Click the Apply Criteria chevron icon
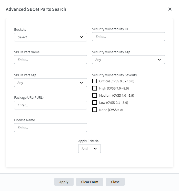The width and height of the screenshot is (179, 191). tap(95, 149)
